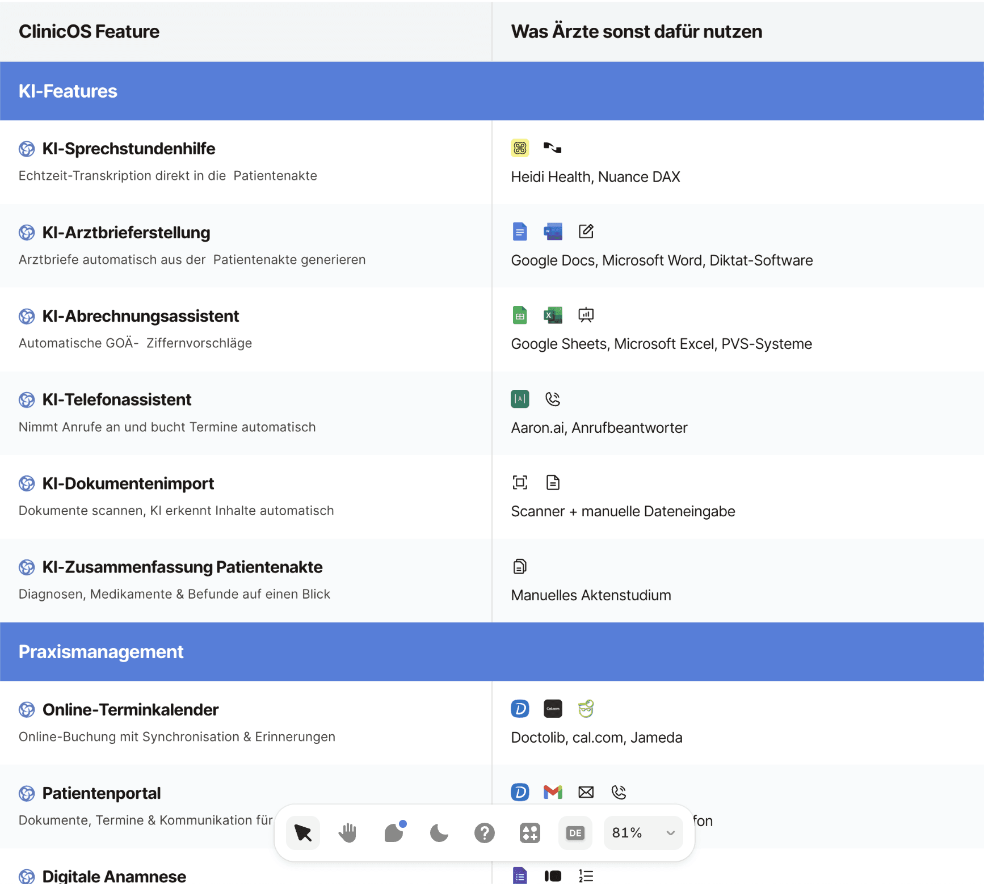Screen dimensions: 984x884
Task: Open the 81% zoom level dropdown
Action: pyautogui.click(x=644, y=833)
